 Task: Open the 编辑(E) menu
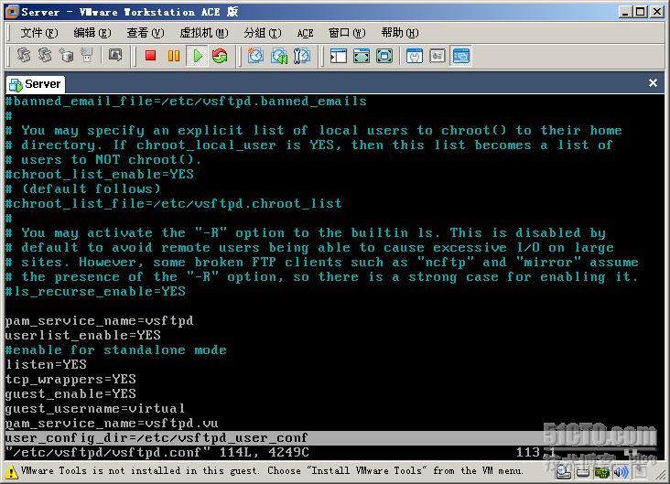[x=92, y=33]
